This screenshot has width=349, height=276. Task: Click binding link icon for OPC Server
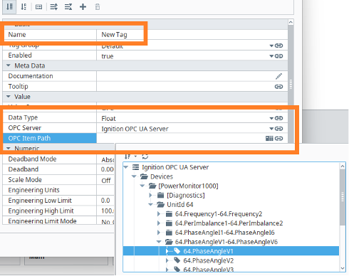coord(278,129)
